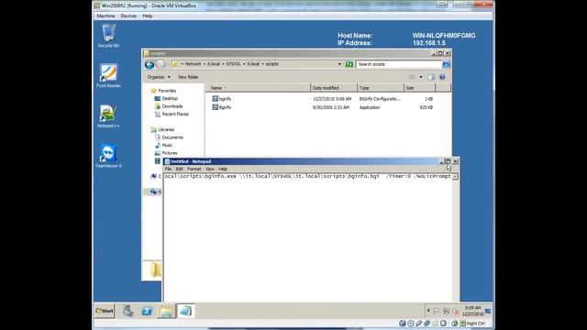Viewport: 587px width, 330px height.
Task: Click the Search scripts input field
Action: [399, 64]
